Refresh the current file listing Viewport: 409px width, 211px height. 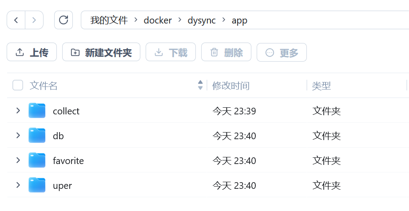64,20
